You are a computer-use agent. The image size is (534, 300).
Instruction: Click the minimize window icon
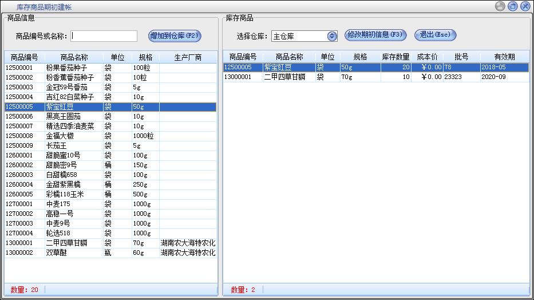[x=500, y=6]
